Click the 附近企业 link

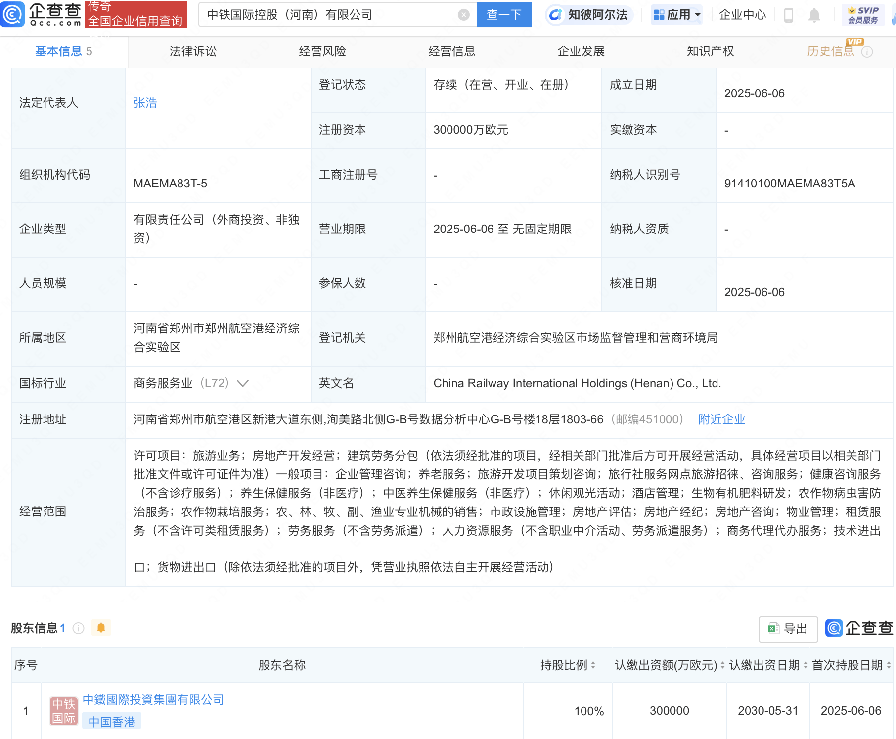721,419
